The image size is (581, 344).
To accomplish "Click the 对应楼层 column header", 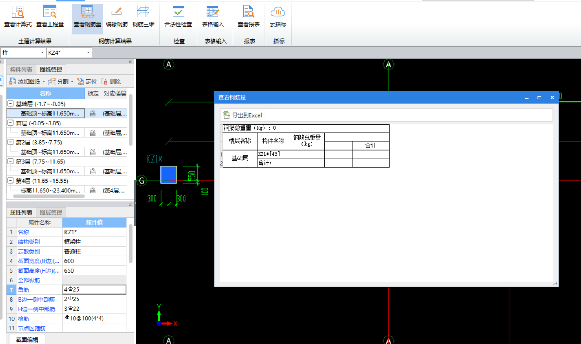I will tap(115, 93).
